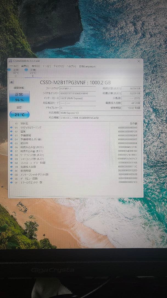The height and width of the screenshot is (298, 167).
Task: Click status dot for 電源投入回数 row
Action: click(x=11, y=167)
